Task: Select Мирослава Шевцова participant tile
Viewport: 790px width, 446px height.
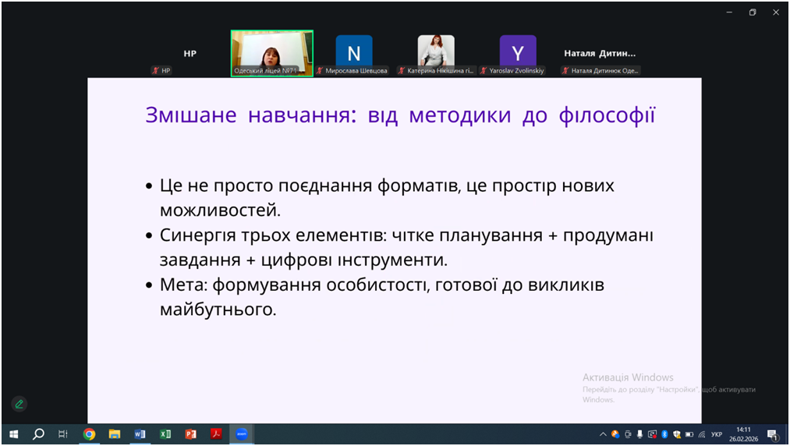Action: (x=354, y=54)
